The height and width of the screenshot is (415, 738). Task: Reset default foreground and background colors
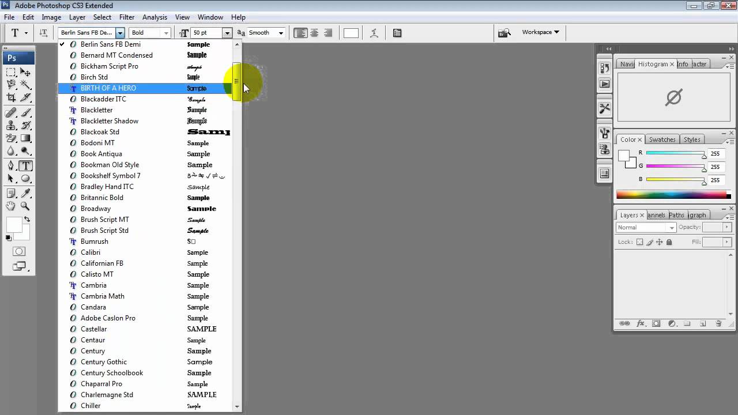(9, 237)
